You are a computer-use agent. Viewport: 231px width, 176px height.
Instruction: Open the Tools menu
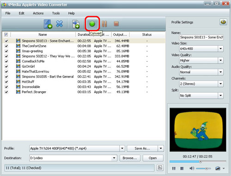(x=56, y=13)
